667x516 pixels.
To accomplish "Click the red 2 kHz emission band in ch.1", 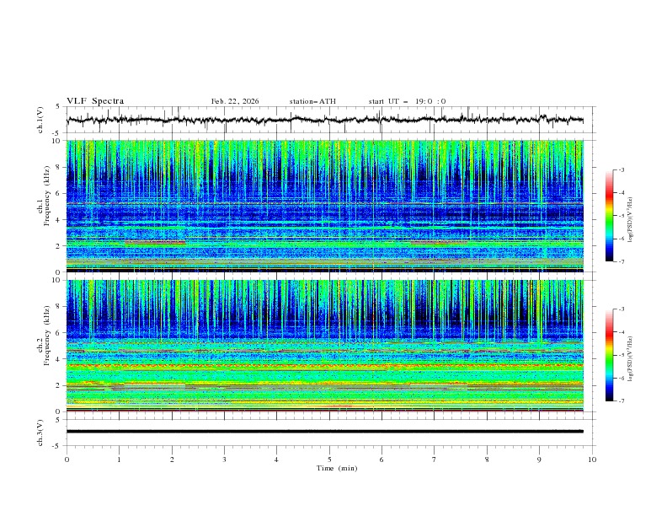I will pyautogui.click(x=155, y=242).
